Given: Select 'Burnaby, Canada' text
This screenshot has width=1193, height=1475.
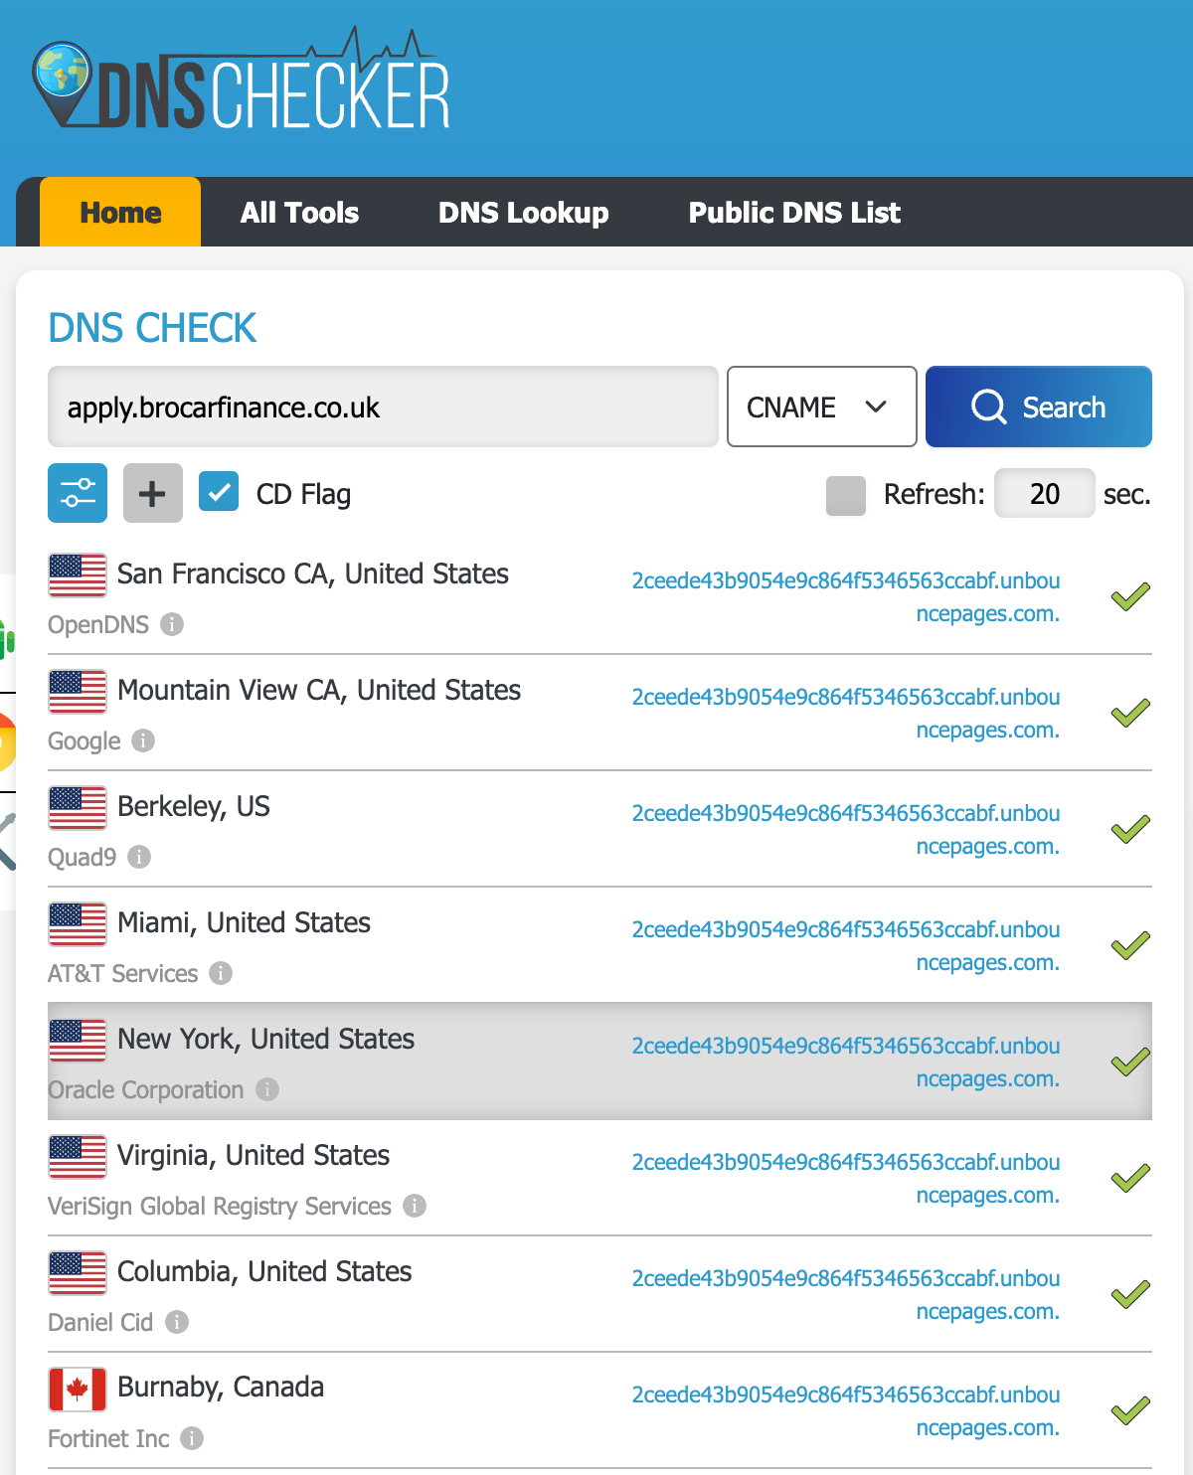Looking at the screenshot, I should [221, 1388].
